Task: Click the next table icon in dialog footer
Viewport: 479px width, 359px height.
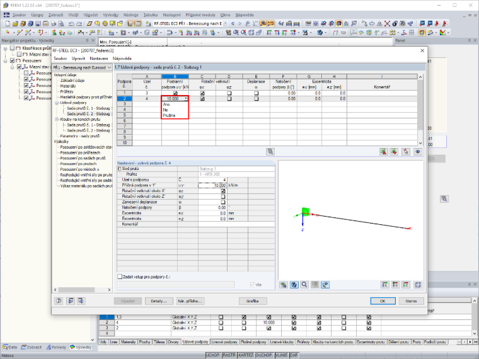Action: click(81, 300)
